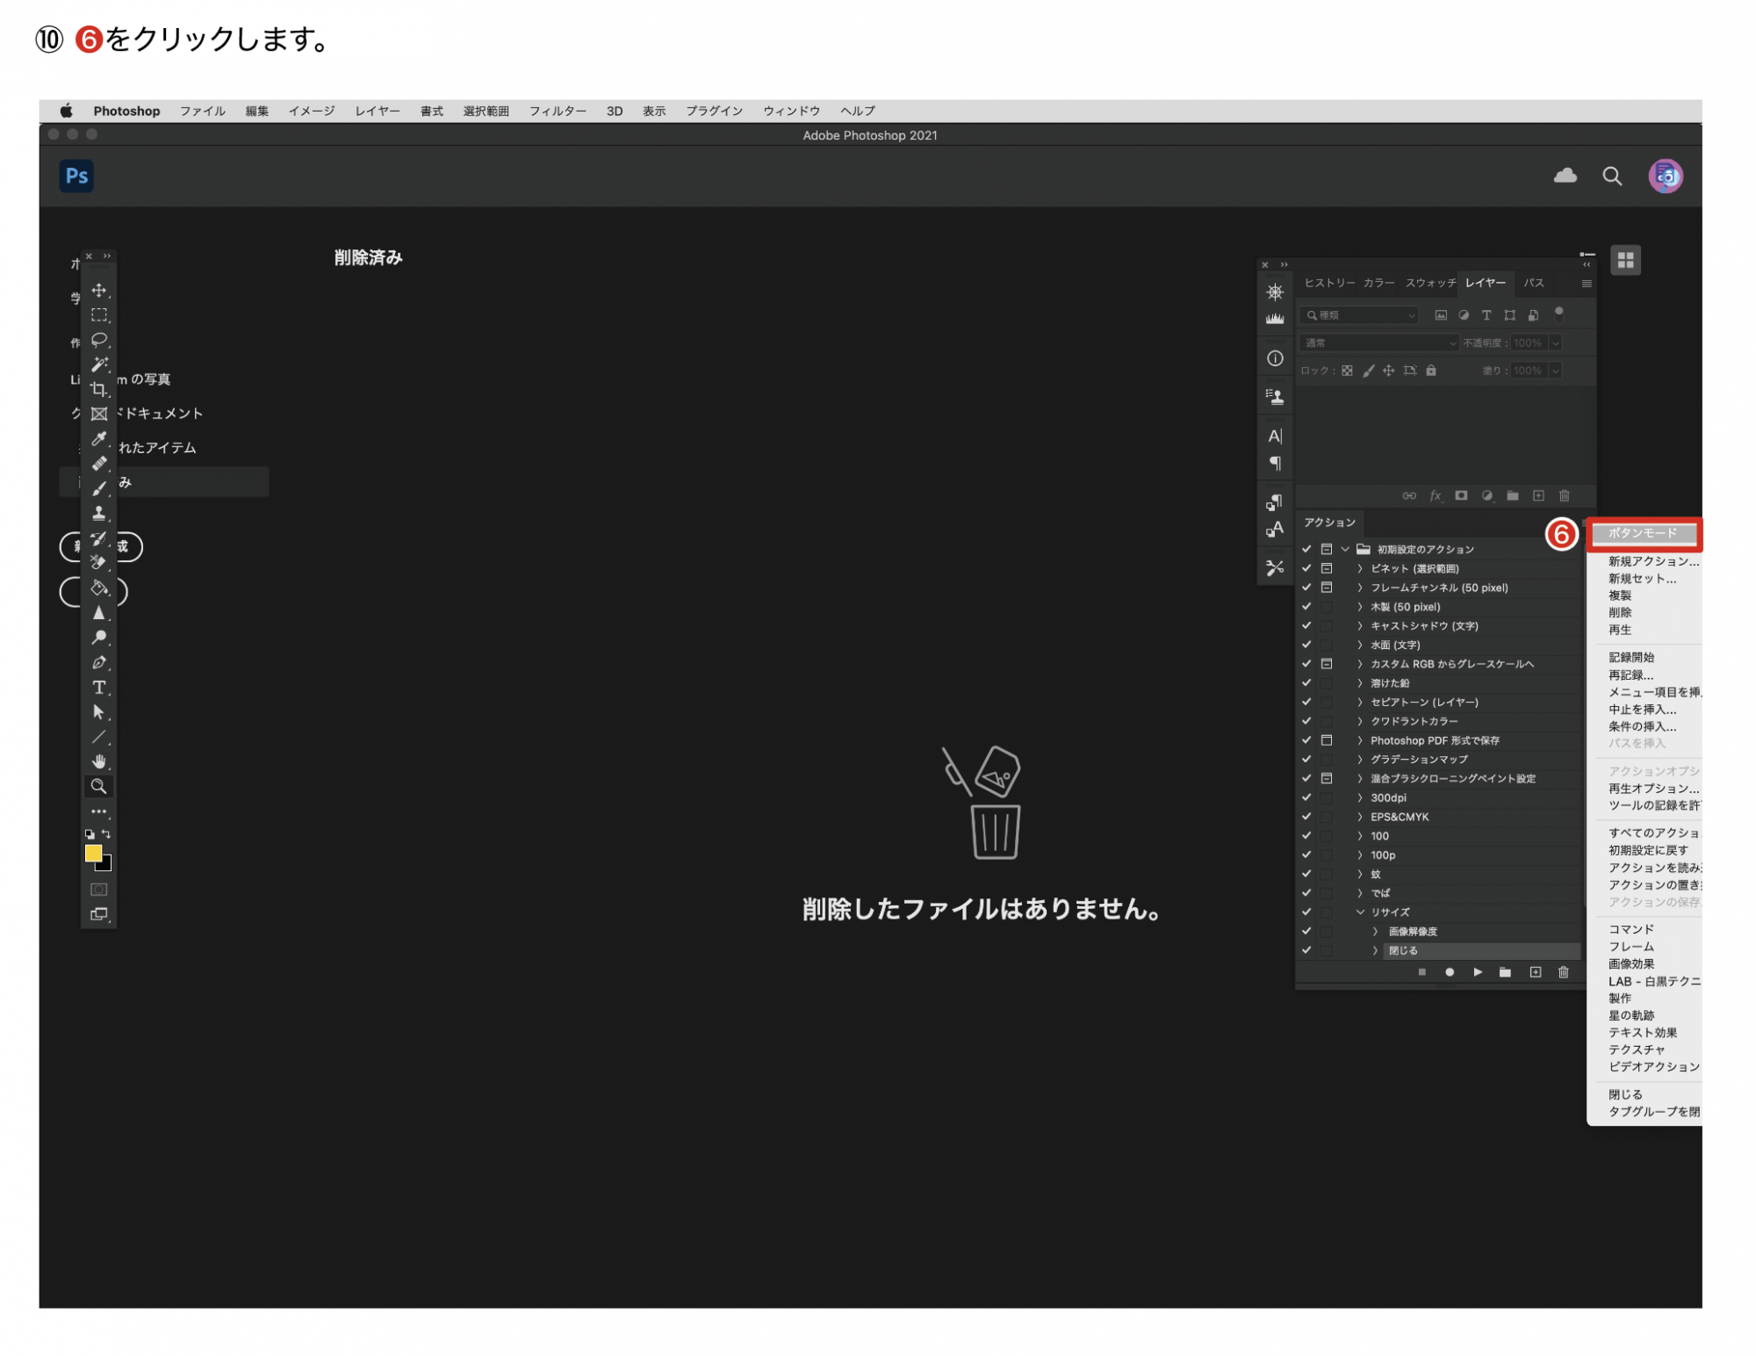Toggle checkmark for セピアトーン (レイヤー) action
This screenshot has height=1356, width=1756.
[1306, 702]
